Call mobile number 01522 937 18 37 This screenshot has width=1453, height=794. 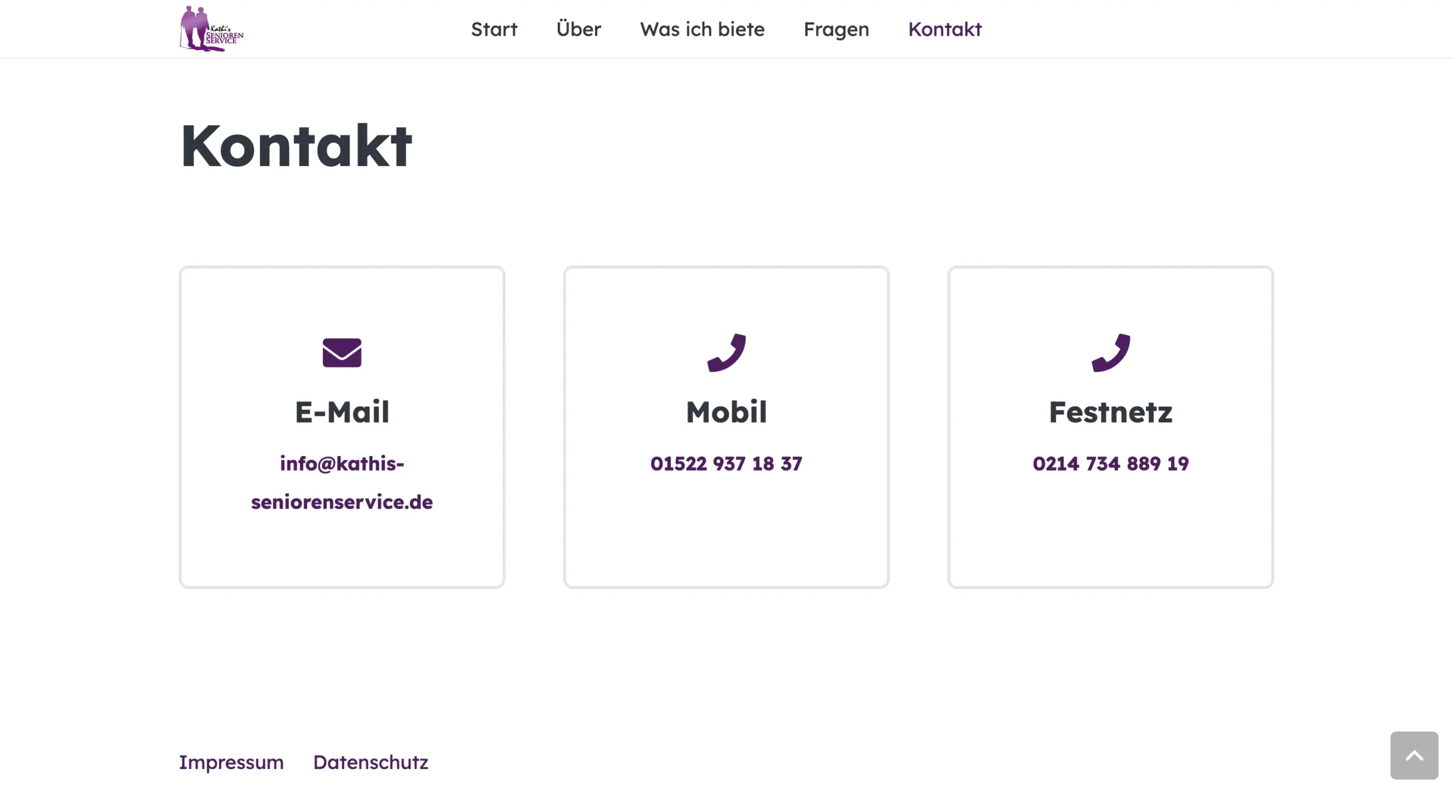tap(726, 464)
